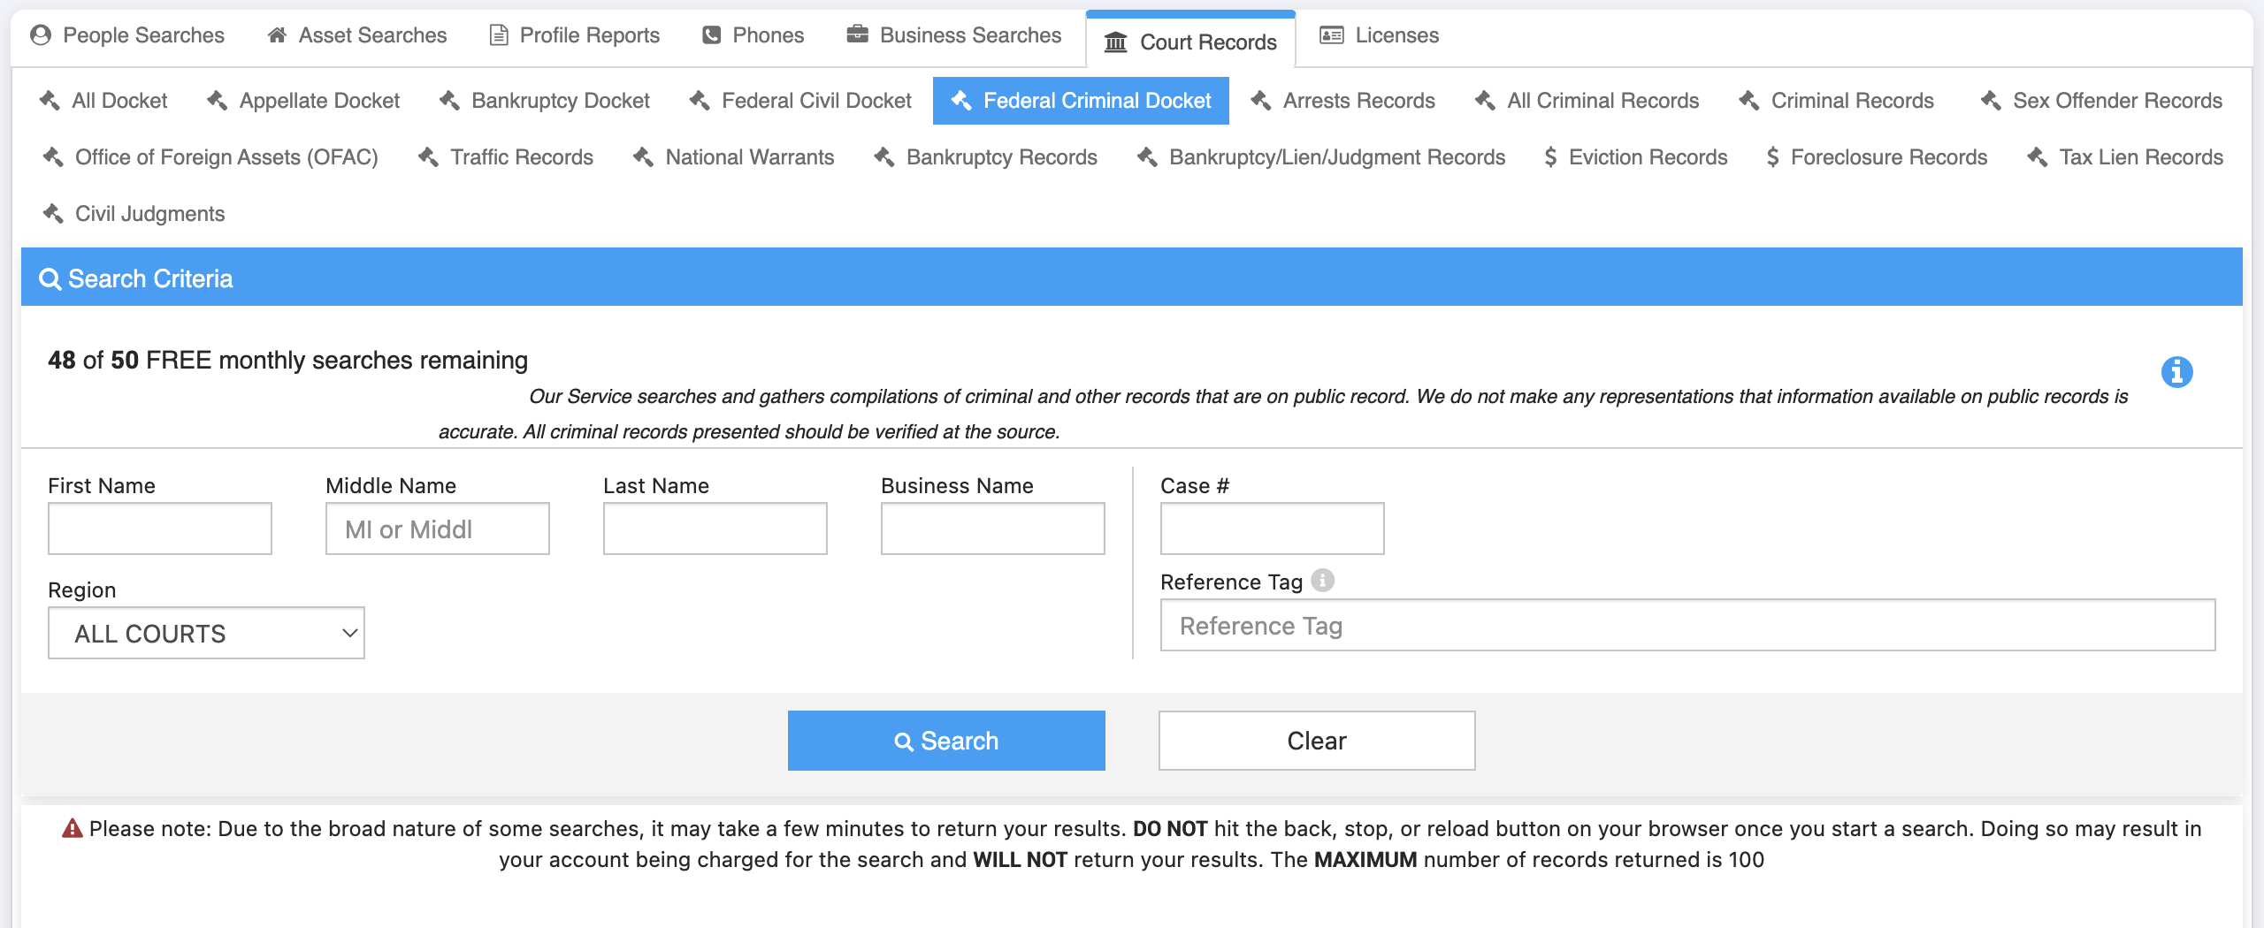Image resolution: width=2264 pixels, height=928 pixels.
Task: Click the blue info icon near the disclaimer
Action: tap(2176, 372)
